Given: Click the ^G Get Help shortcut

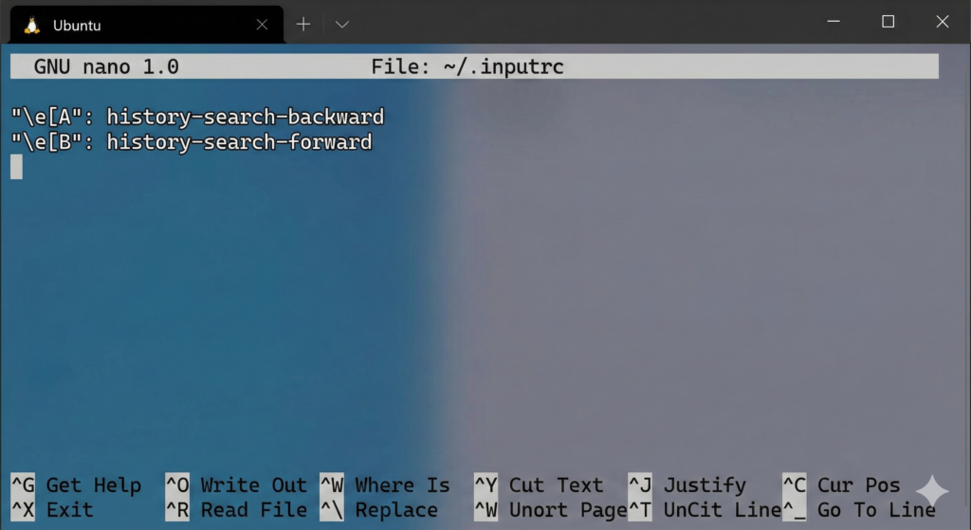Looking at the screenshot, I should (76, 485).
